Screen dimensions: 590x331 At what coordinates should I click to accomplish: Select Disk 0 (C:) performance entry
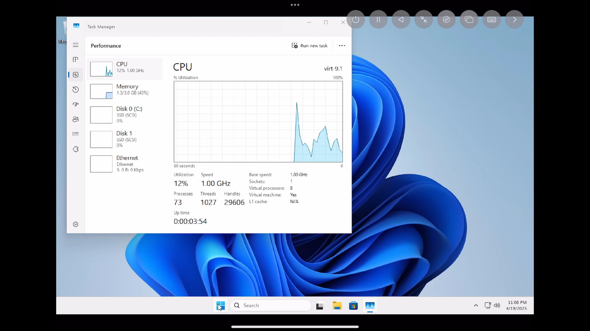click(124, 115)
